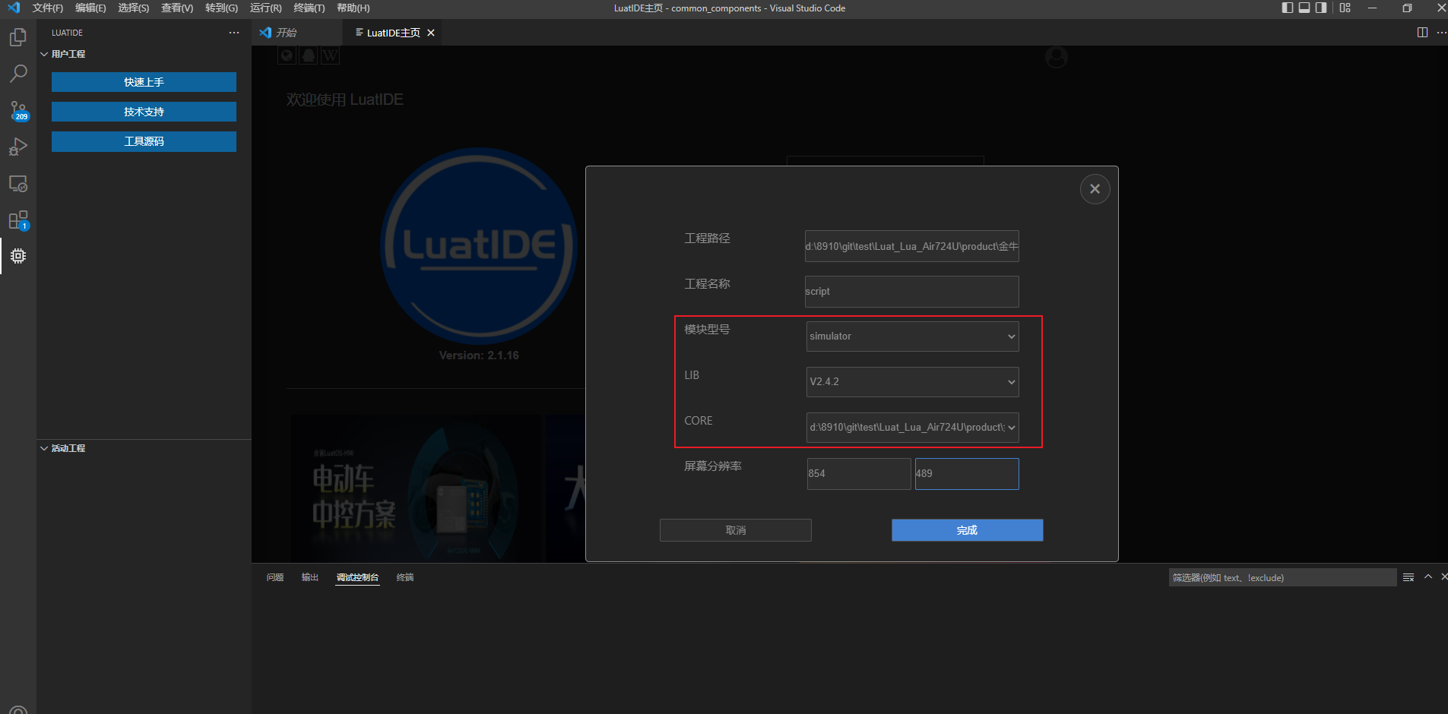Close the LuatIDE主页 tab
Viewport: 1448px width, 714px height.
pos(431,33)
